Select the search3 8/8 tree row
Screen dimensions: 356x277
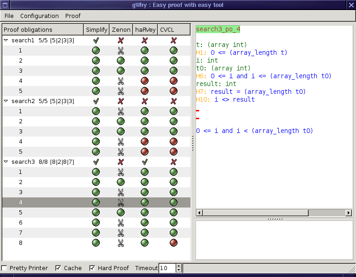coord(96,162)
